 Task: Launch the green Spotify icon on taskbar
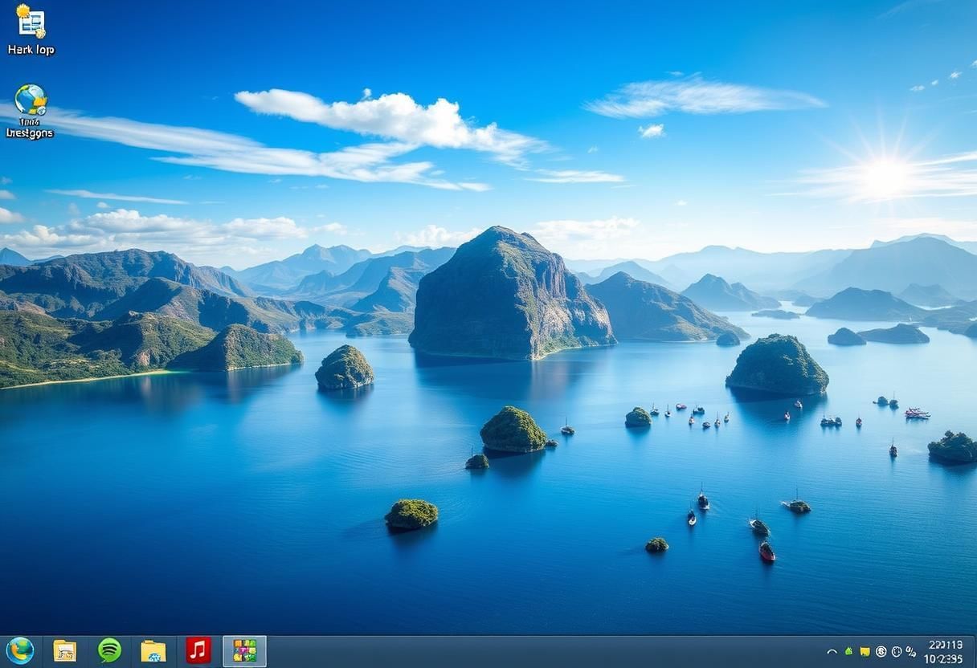coord(109,650)
